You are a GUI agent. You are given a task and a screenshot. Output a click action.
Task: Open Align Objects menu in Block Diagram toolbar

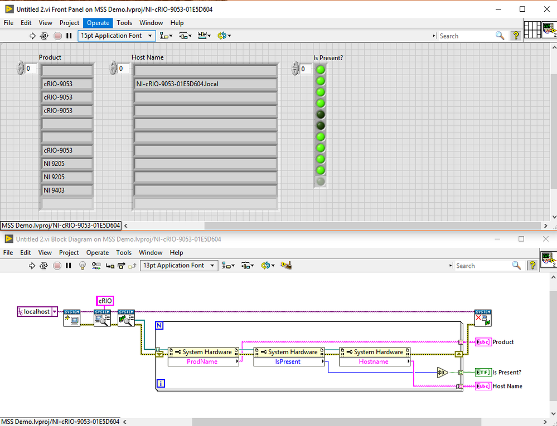pos(228,265)
